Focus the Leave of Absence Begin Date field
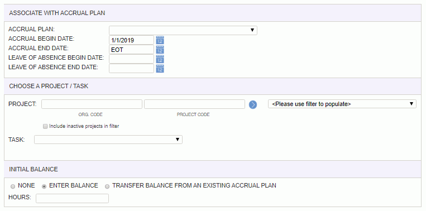The width and height of the screenshot is (426, 211). point(132,59)
